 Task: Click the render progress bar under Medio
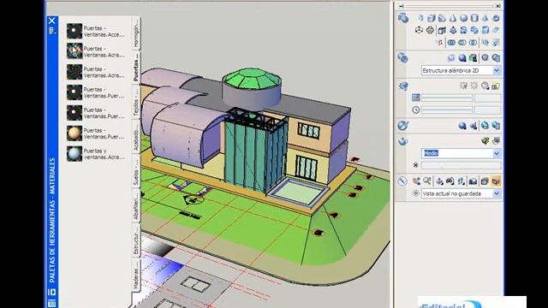(x=461, y=165)
